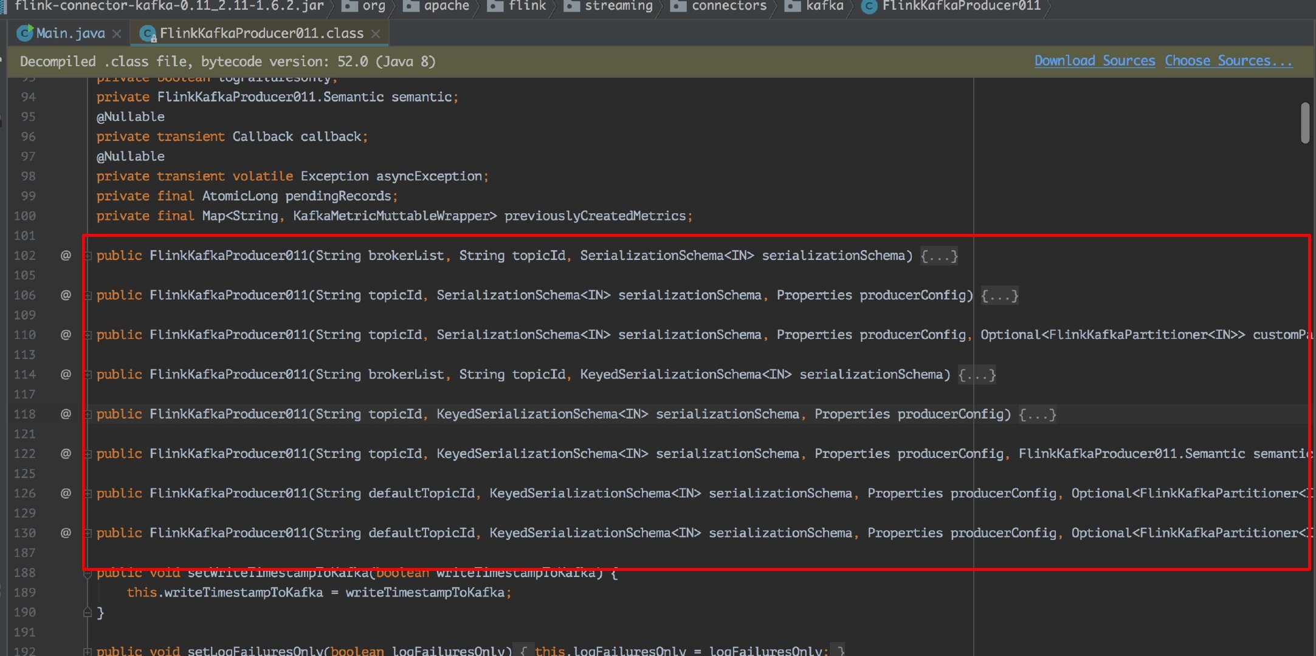
Task: Click the org breadcrumb folder
Action: 364,6
